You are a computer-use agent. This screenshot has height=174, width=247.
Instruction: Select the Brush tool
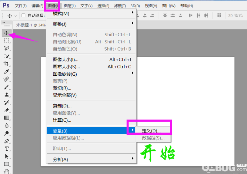pos(6,87)
